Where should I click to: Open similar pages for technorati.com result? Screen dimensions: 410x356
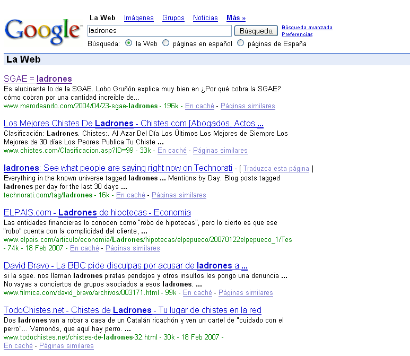coord(179,195)
